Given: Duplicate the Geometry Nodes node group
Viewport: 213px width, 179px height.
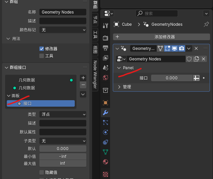Looking at the screenshot, I should tap(196, 59).
